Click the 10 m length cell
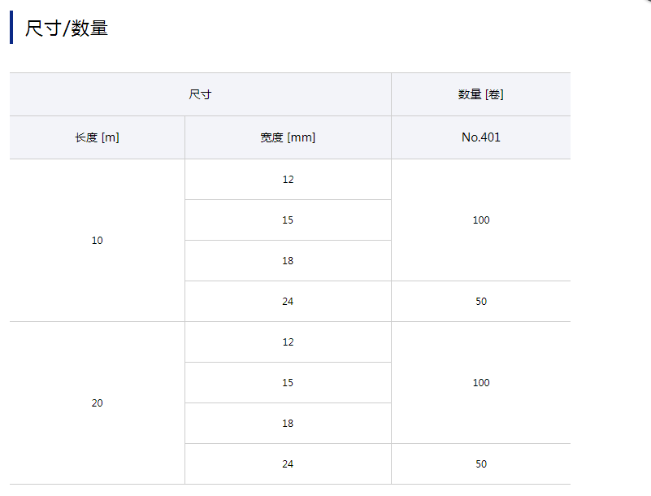This screenshot has width=651, height=496. (x=97, y=241)
